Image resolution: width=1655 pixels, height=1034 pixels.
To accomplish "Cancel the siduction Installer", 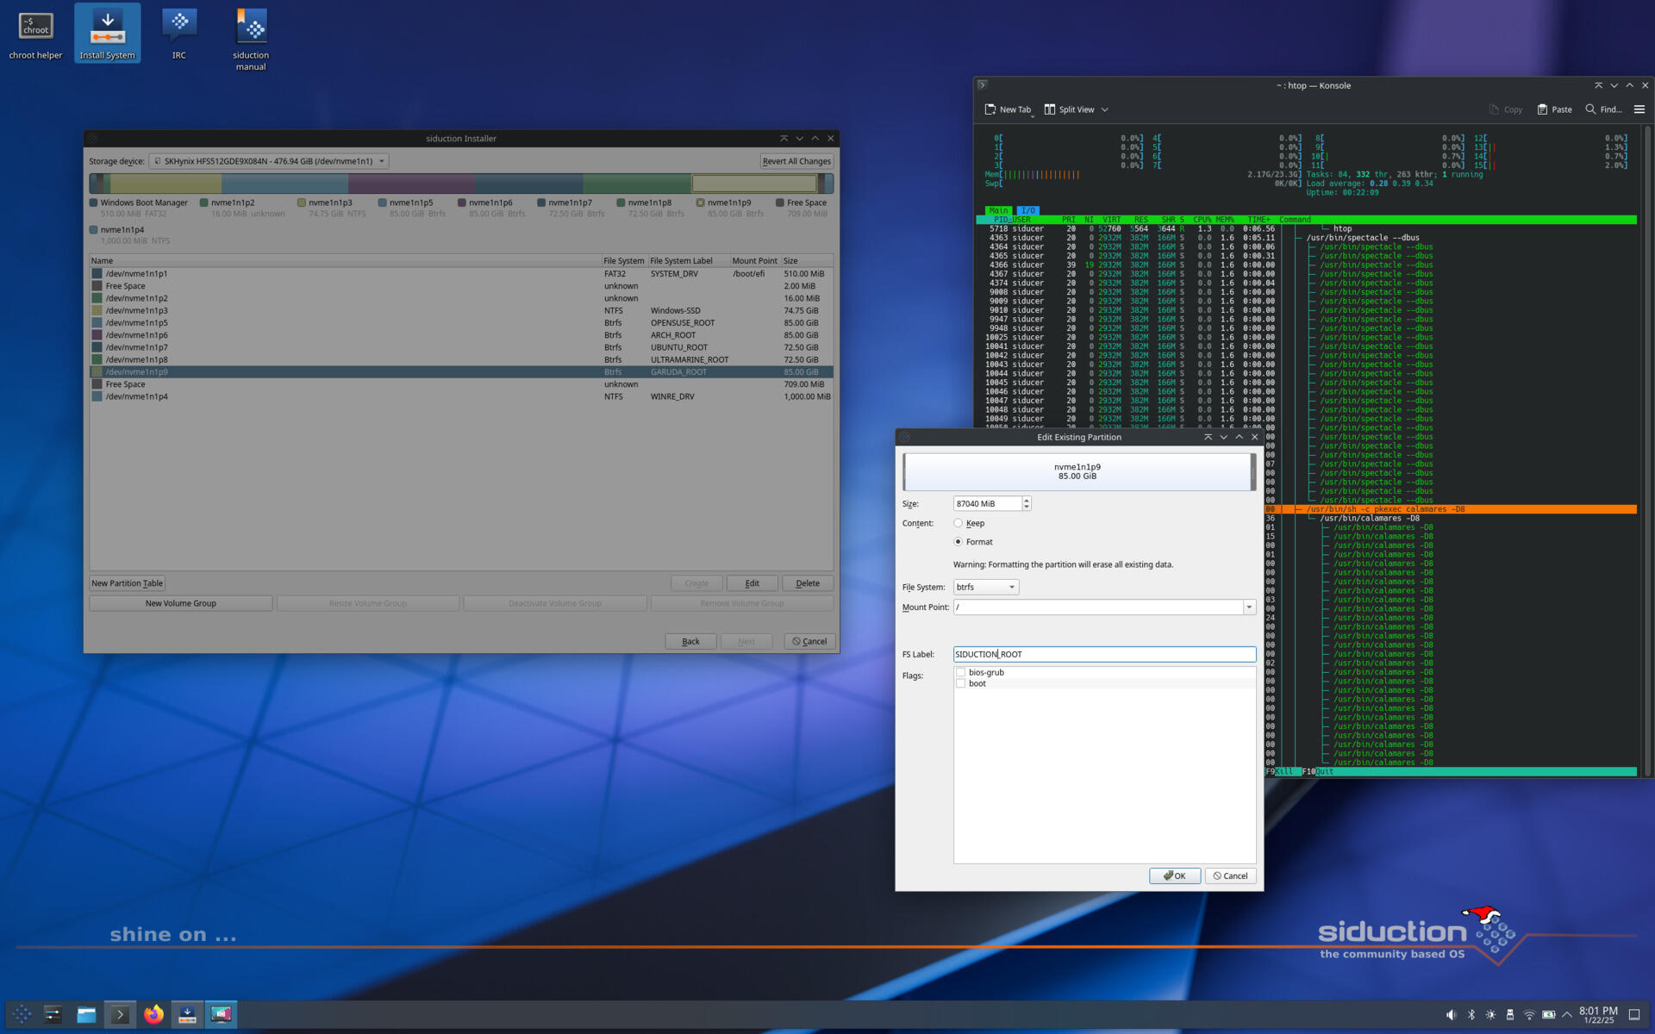I will pyautogui.click(x=809, y=641).
